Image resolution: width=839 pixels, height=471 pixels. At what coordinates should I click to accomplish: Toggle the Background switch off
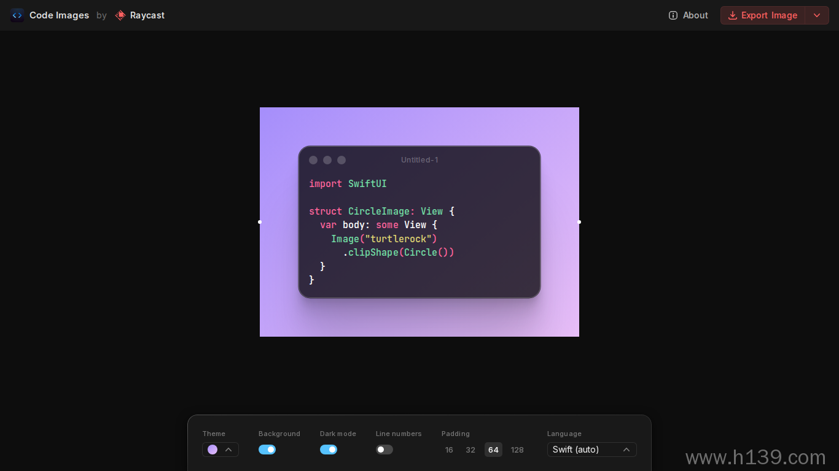tap(267, 450)
